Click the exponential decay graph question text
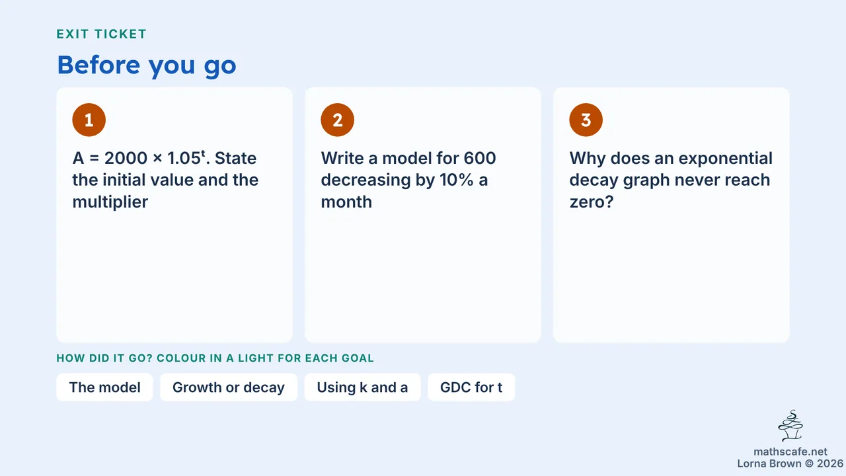Viewport: 846px width, 476px height. [671, 180]
